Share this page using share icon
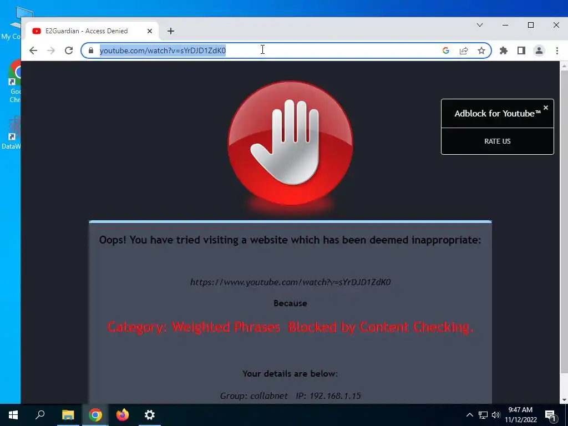 point(464,50)
